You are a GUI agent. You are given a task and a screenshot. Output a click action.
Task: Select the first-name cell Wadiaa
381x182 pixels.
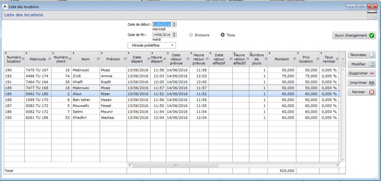click(x=113, y=118)
